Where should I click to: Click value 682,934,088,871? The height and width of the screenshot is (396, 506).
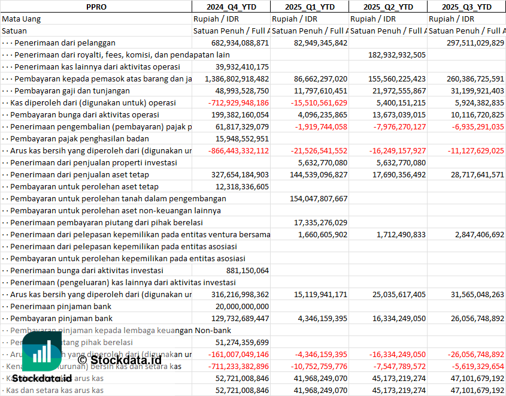[x=240, y=43]
